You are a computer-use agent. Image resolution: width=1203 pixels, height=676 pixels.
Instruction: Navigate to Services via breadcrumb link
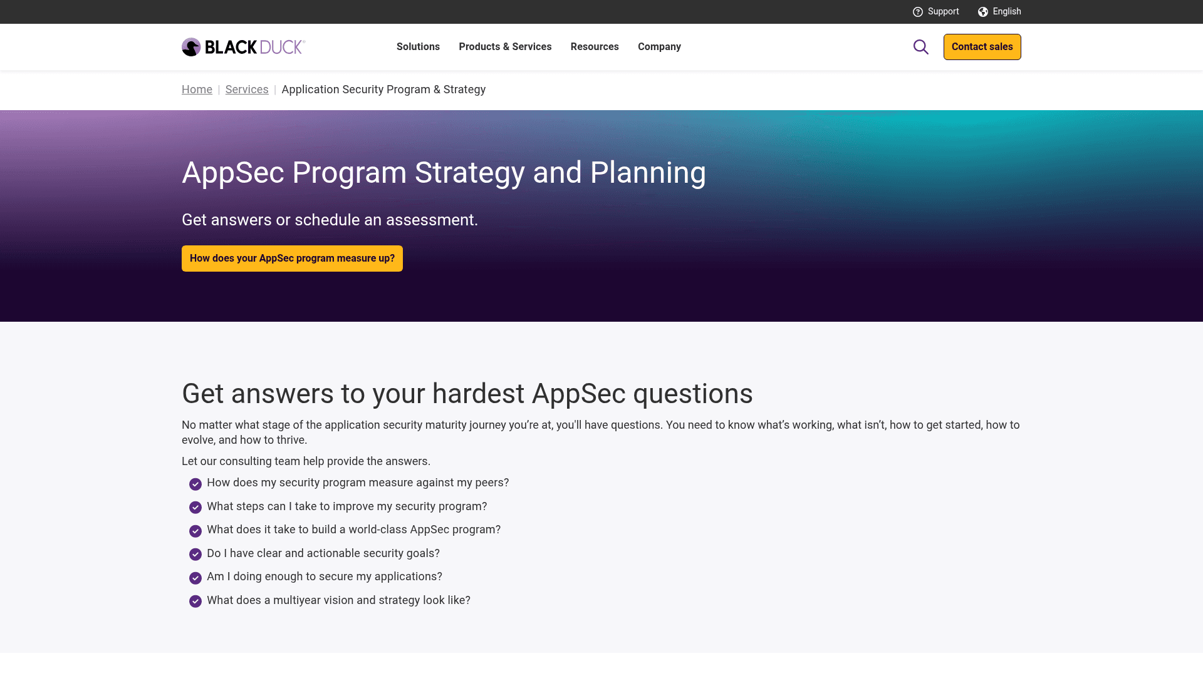[247, 90]
